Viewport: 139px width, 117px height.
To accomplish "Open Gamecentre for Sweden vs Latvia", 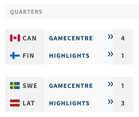I will 71,86.
